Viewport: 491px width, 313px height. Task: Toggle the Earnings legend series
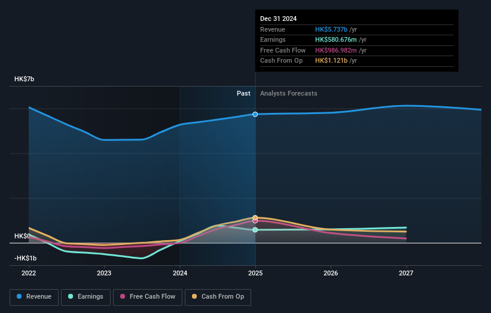(x=86, y=297)
